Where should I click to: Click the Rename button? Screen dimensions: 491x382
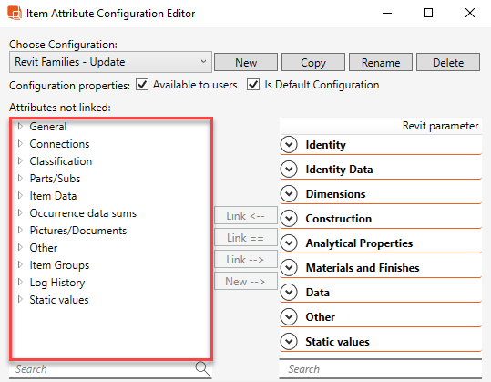pos(381,62)
